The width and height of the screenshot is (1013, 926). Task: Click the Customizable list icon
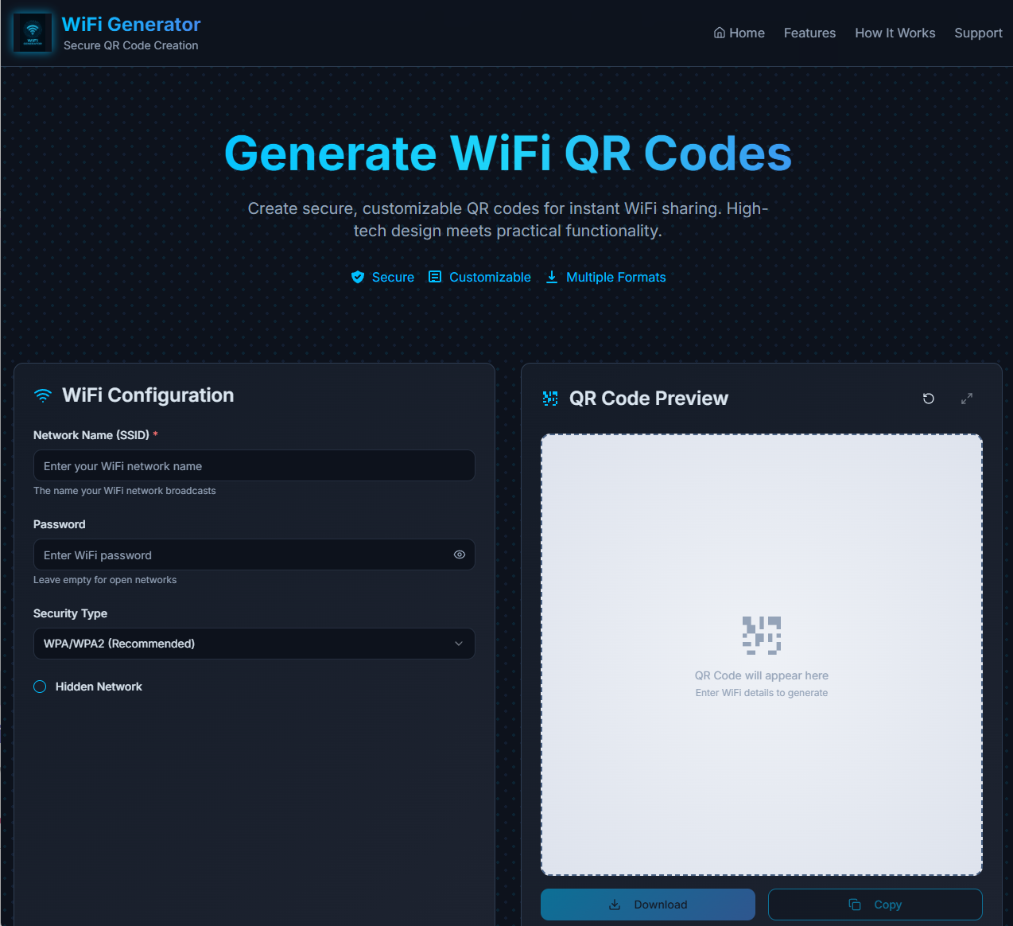(435, 277)
